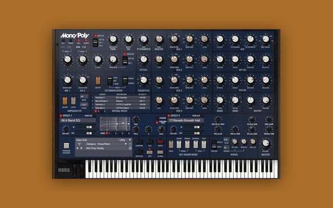
Task: Click the pitch bend wheel beside keyboard
Action: (x=74, y=171)
